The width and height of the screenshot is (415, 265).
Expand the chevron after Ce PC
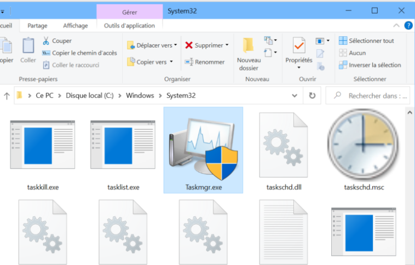tap(60, 96)
